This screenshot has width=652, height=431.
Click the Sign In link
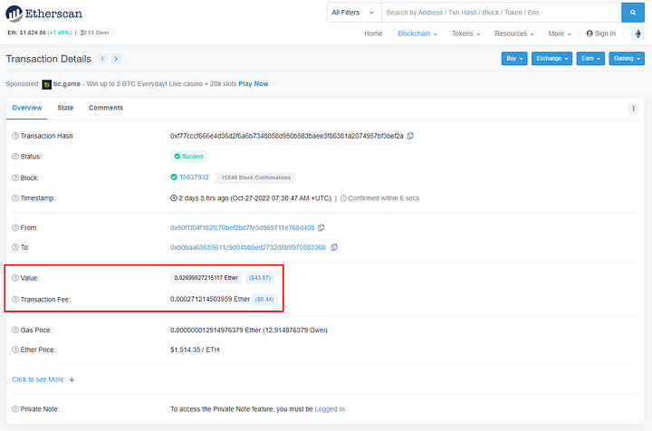pos(601,34)
